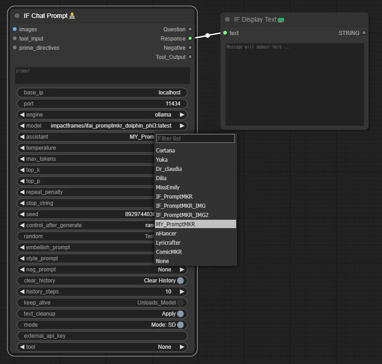Decrease seed value with left arrow
This screenshot has height=364, width=382.
point(22,214)
